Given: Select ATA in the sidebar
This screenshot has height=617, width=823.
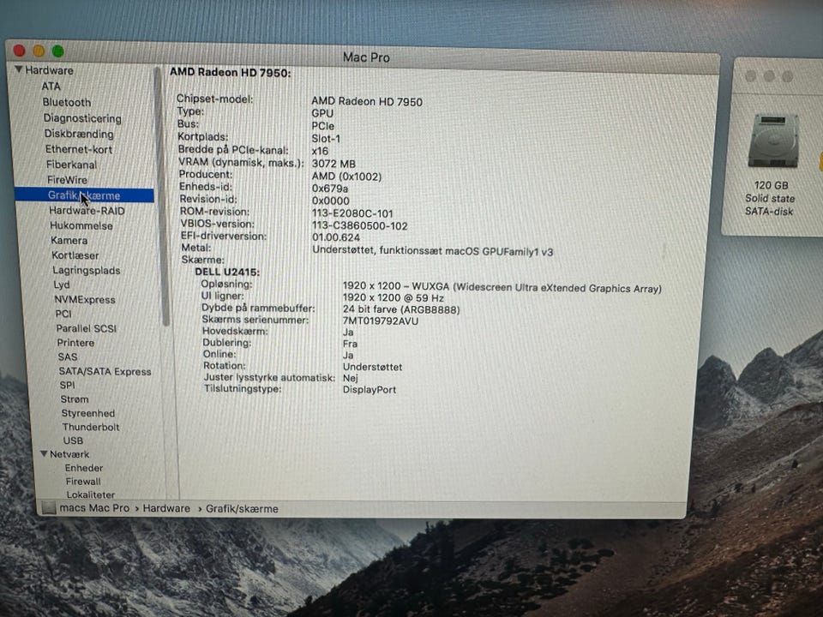Looking at the screenshot, I should 51,86.
